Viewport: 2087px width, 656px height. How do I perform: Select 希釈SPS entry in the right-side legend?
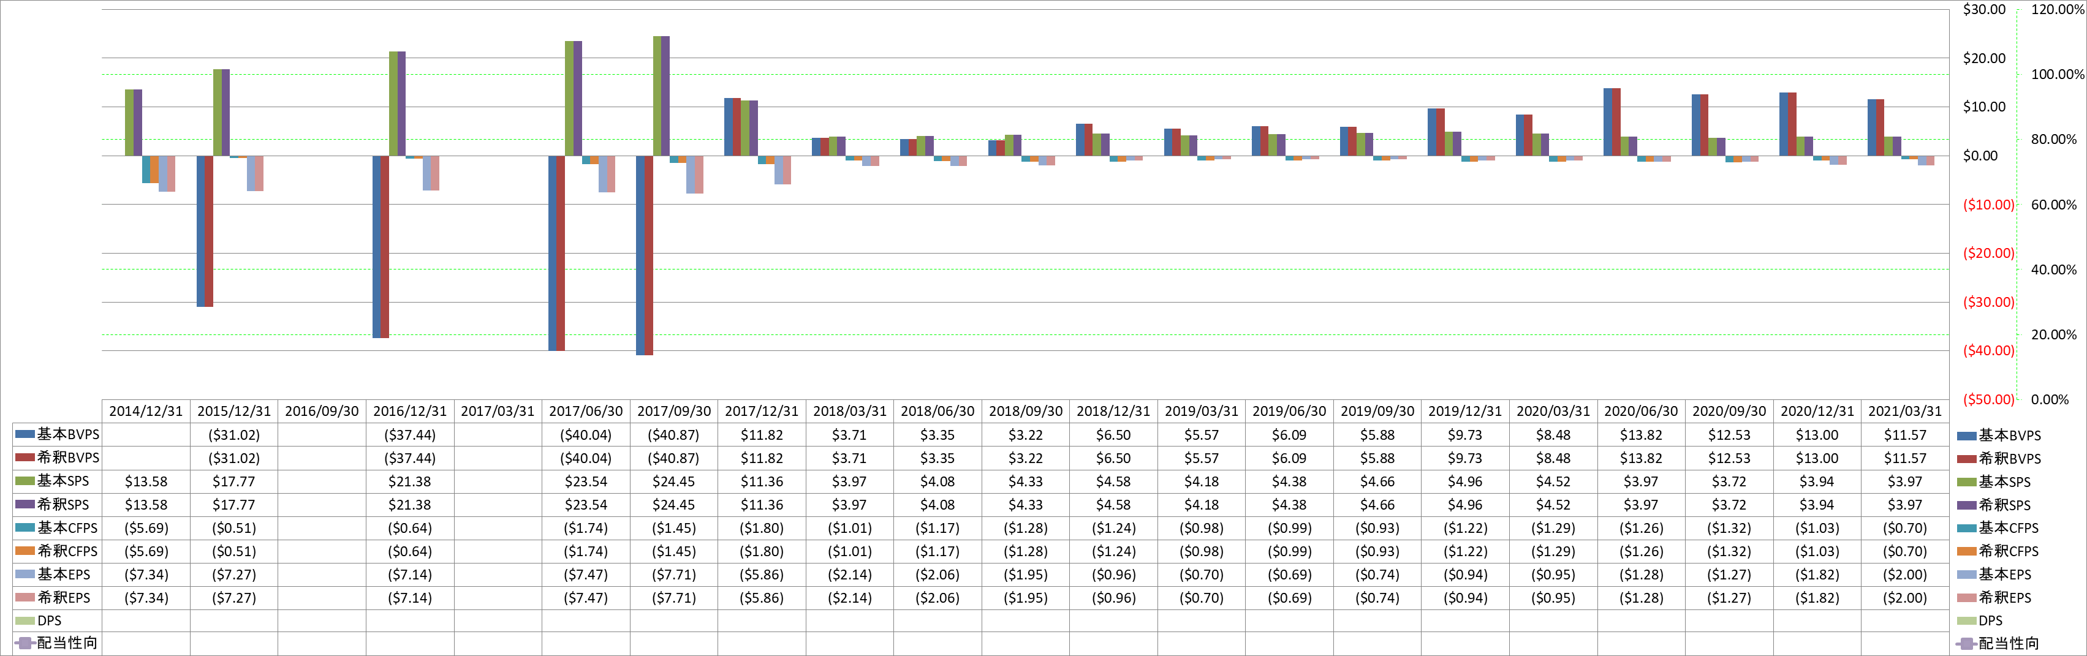(x=1994, y=505)
